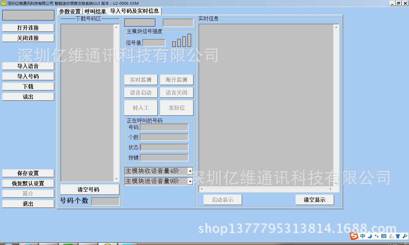Click the 语音关闭 button
This screenshot has width=409, height=245.
click(177, 93)
